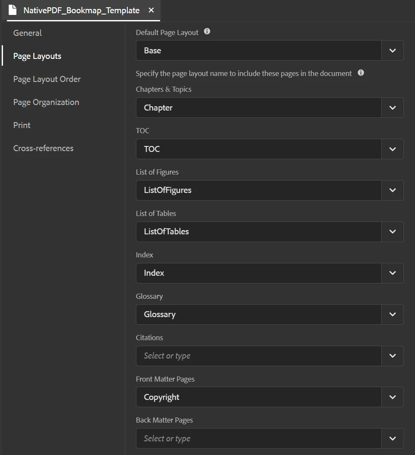This screenshot has height=455, width=415.
Task: Close the NativePDF_Bookmap_Template tab
Action: [151, 10]
